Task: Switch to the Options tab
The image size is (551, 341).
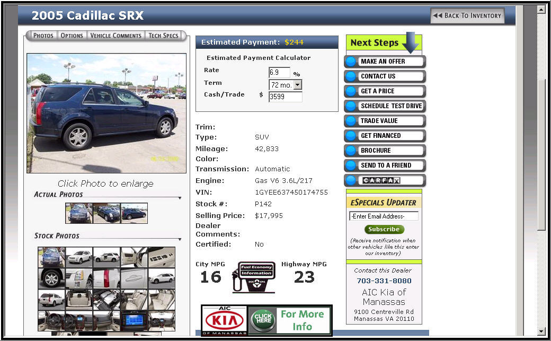Action: pyautogui.click(x=72, y=36)
